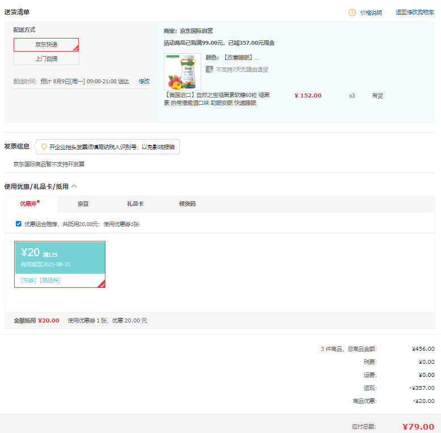Screen dimensions: 441x433
Task: Click 返回修改购物车 link
Action: [x=415, y=12]
